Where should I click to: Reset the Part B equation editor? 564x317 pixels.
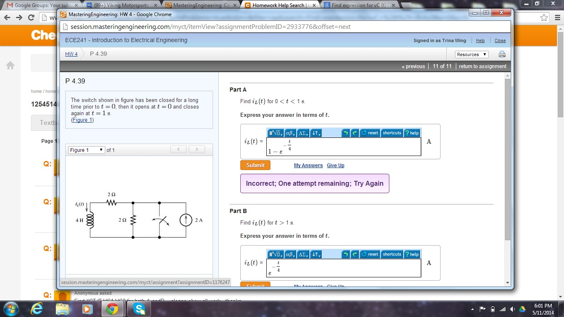(370, 254)
